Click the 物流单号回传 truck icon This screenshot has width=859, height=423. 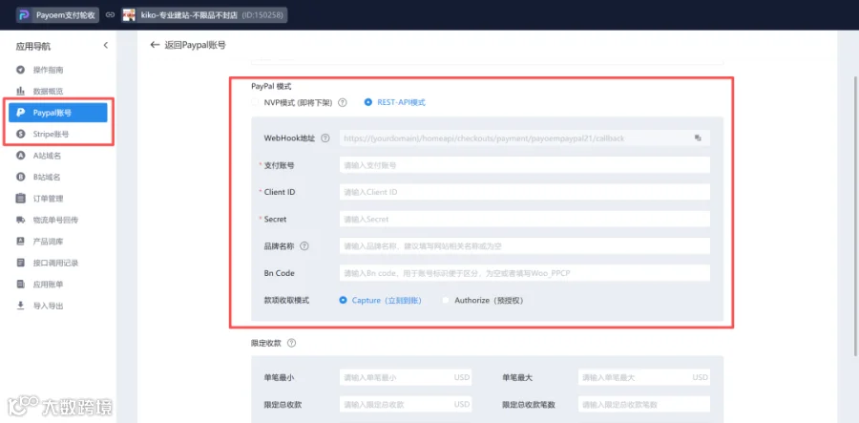[x=21, y=220]
